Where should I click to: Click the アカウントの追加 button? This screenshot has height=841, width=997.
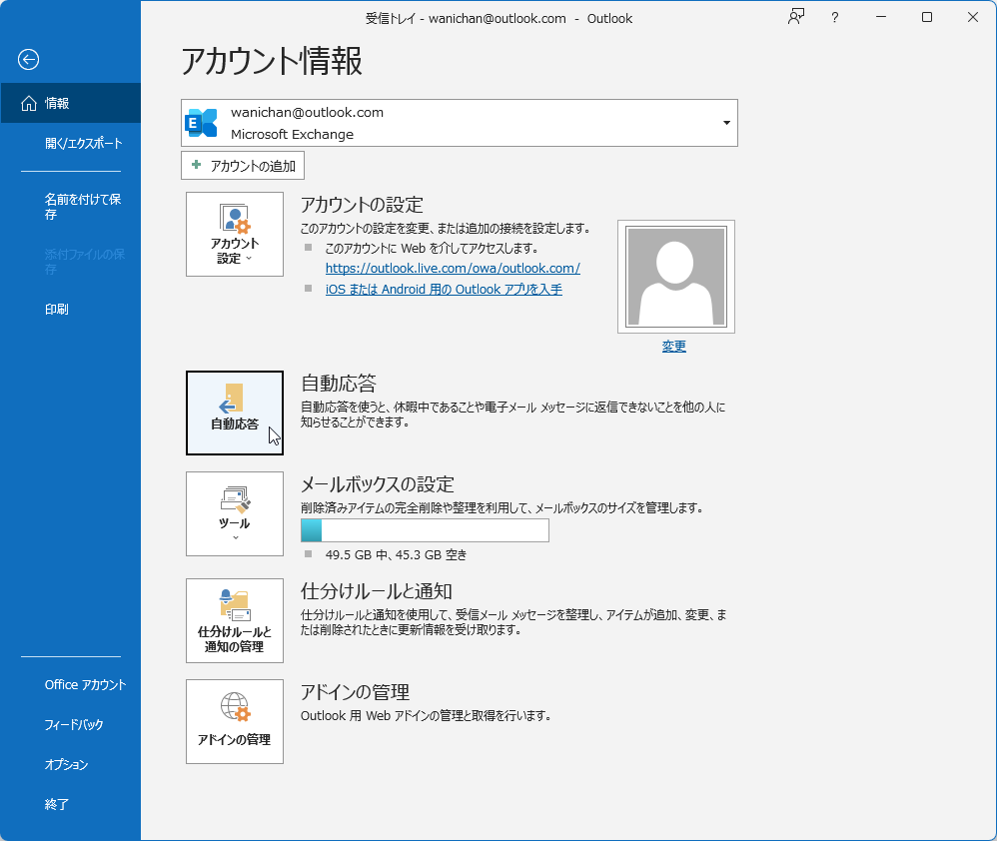tap(243, 166)
